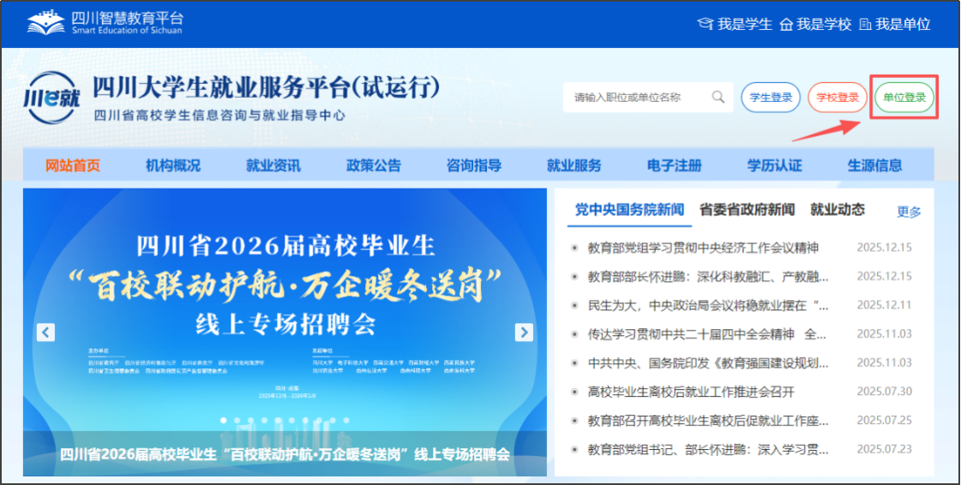Click the search magnifier icon
The image size is (961, 485).
718,97
